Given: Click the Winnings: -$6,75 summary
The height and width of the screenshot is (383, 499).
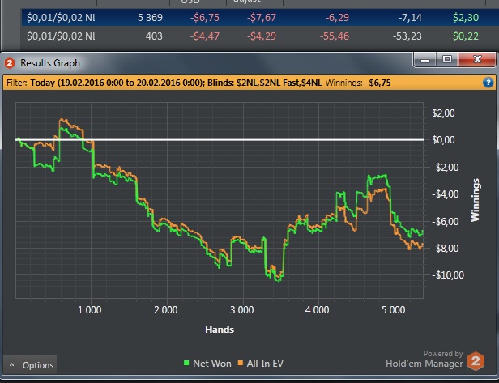Looking at the screenshot, I should (x=358, y=83).
